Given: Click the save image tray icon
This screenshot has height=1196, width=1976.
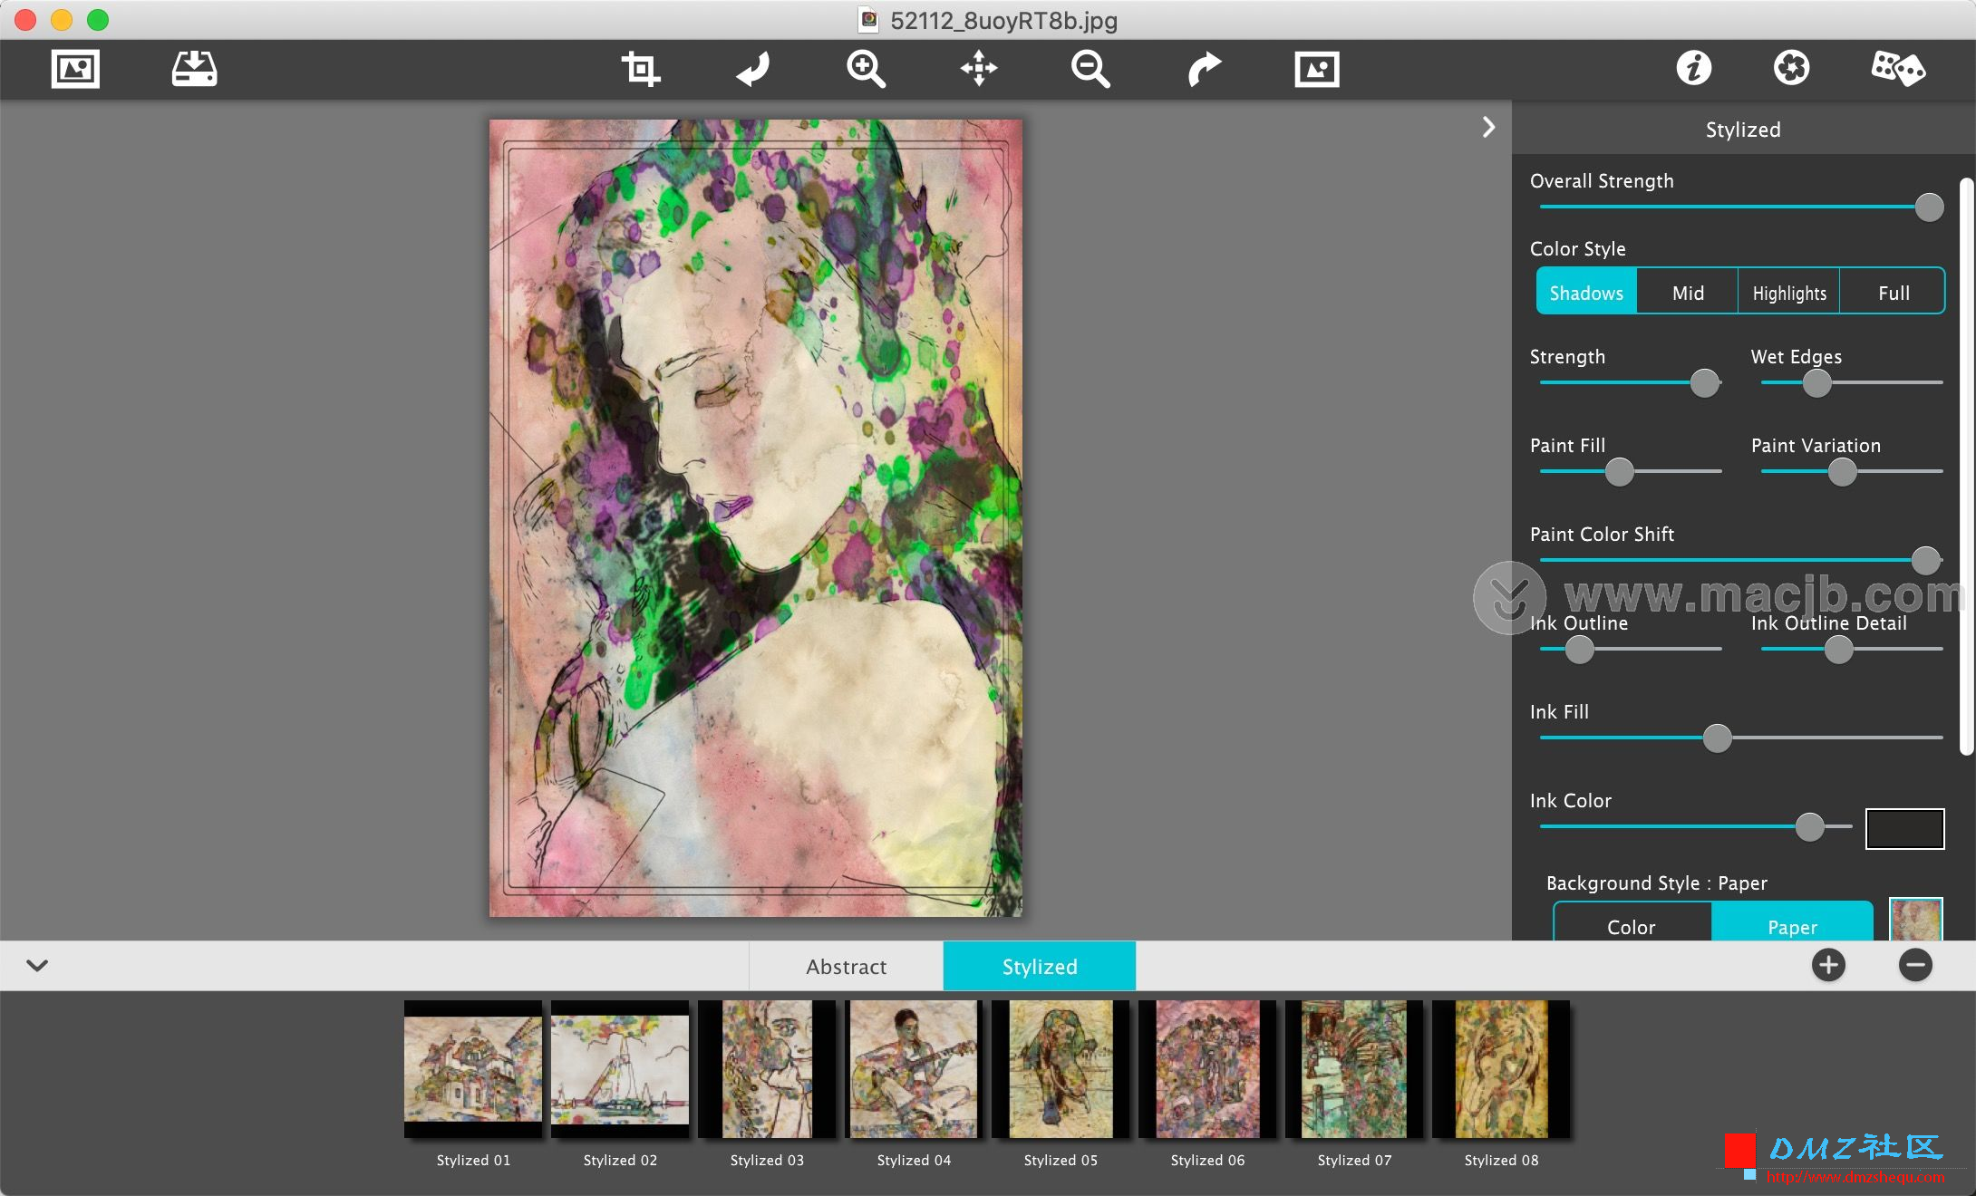Looking at the screenshot, I should pyautogui.click(x=194, y=69).
